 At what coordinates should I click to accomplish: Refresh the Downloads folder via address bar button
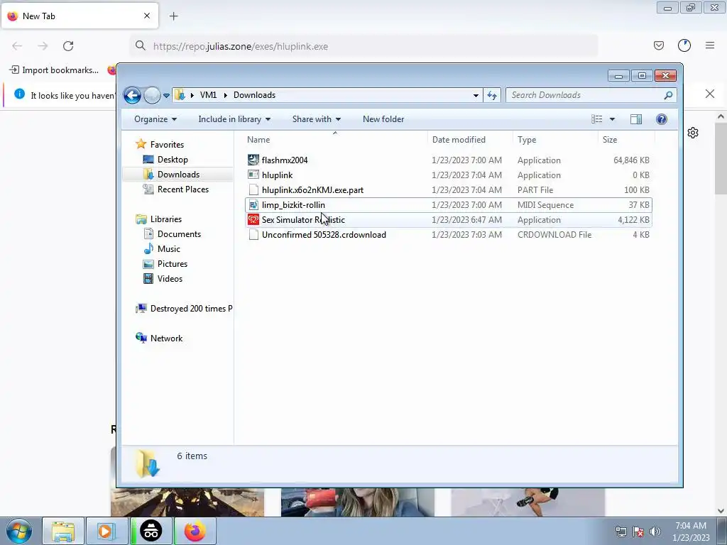click(491, 95)
